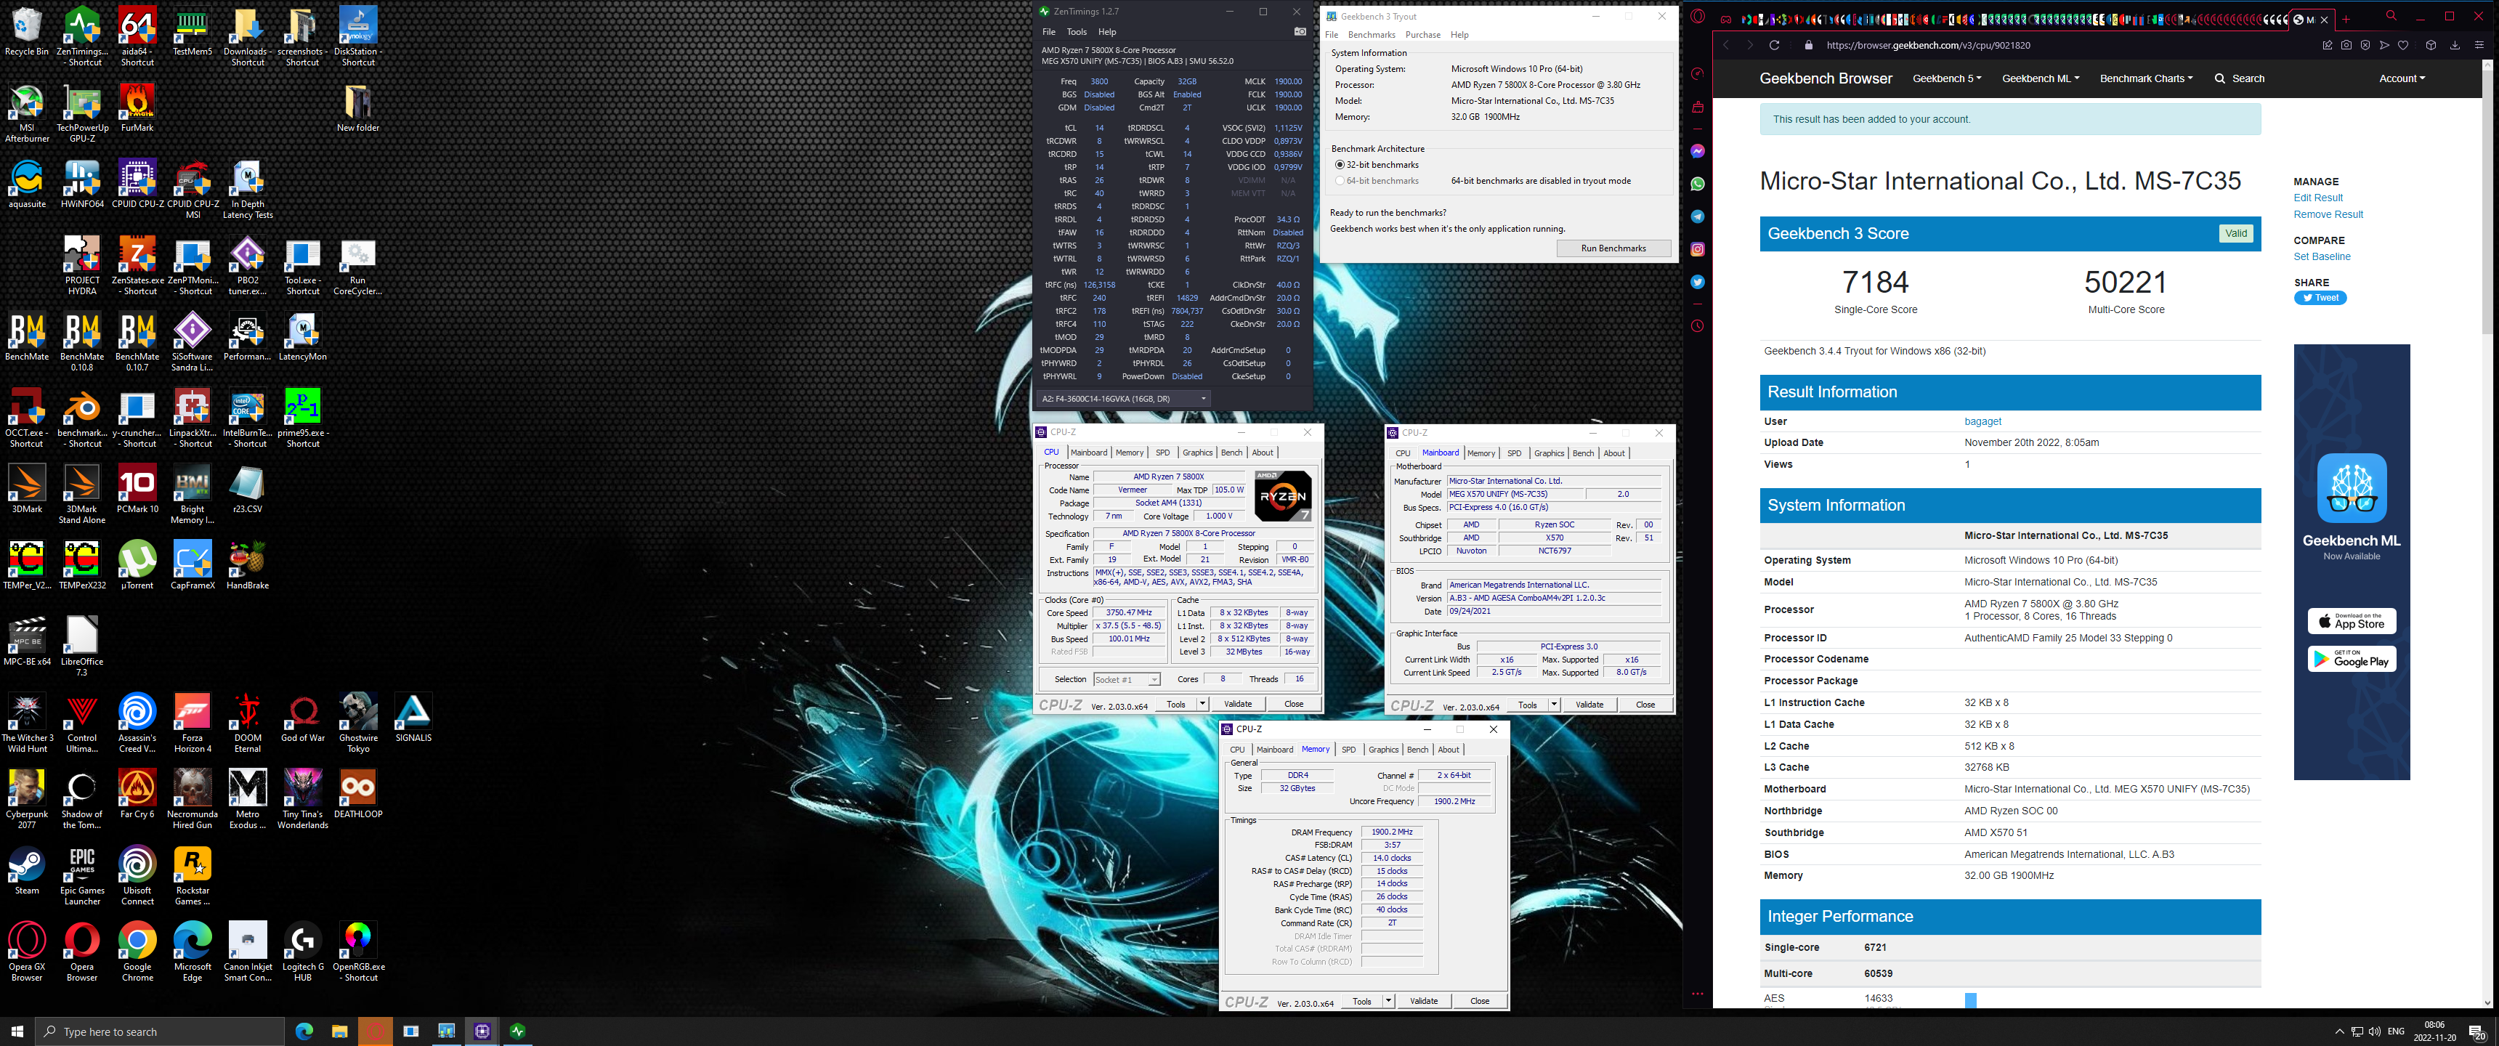Open Easy Setup sliders icon in Opera

point(2479,46)
